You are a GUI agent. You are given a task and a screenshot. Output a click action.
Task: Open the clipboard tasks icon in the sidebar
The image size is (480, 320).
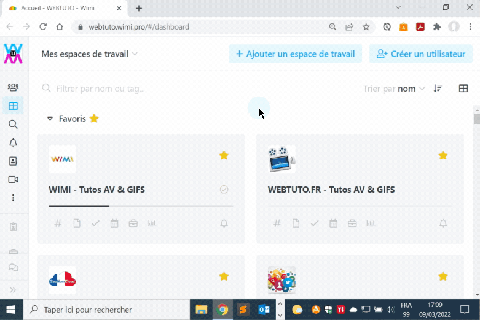click(13, 226)
